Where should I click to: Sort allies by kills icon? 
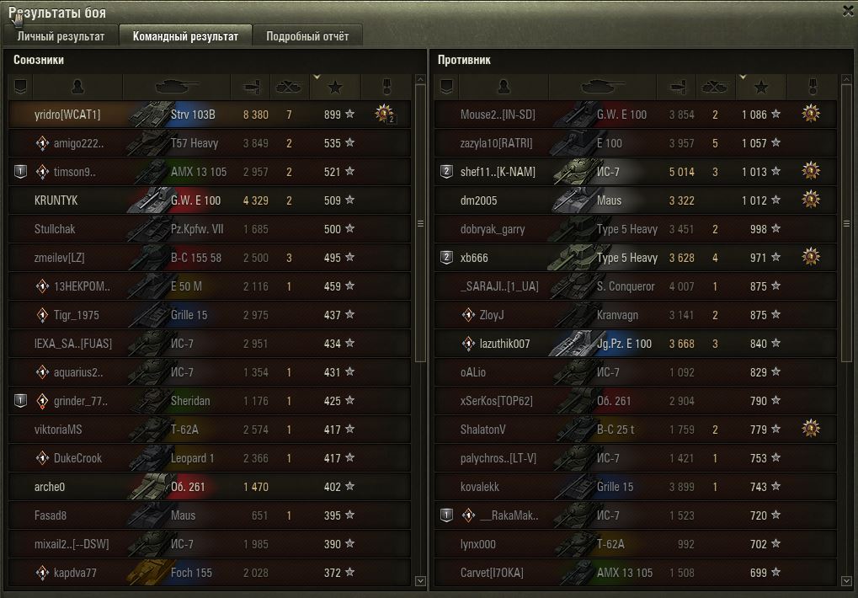pos(289,87)
